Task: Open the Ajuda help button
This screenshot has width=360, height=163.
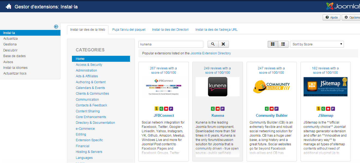Action: tap(331, 17)
